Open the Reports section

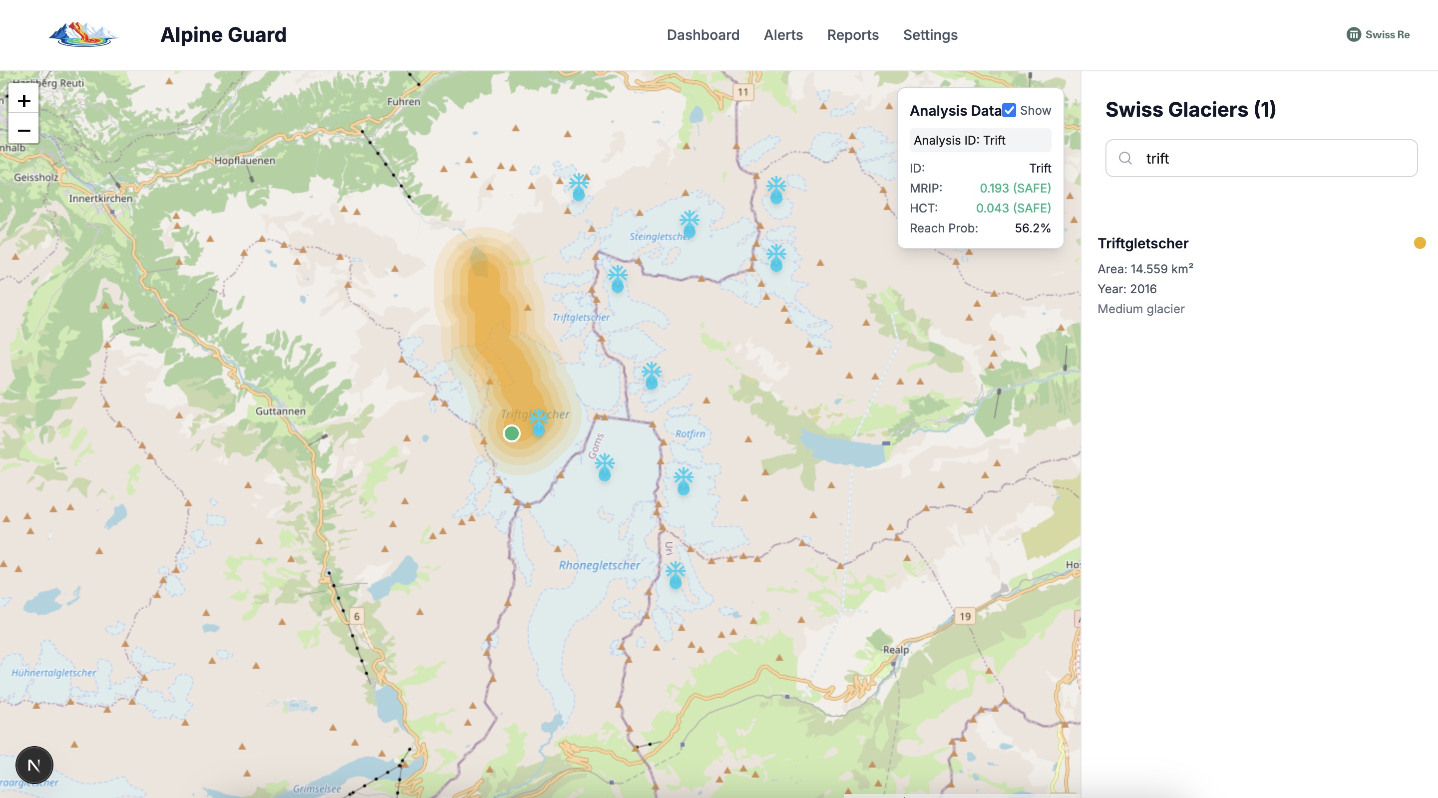tap(852, 34)
